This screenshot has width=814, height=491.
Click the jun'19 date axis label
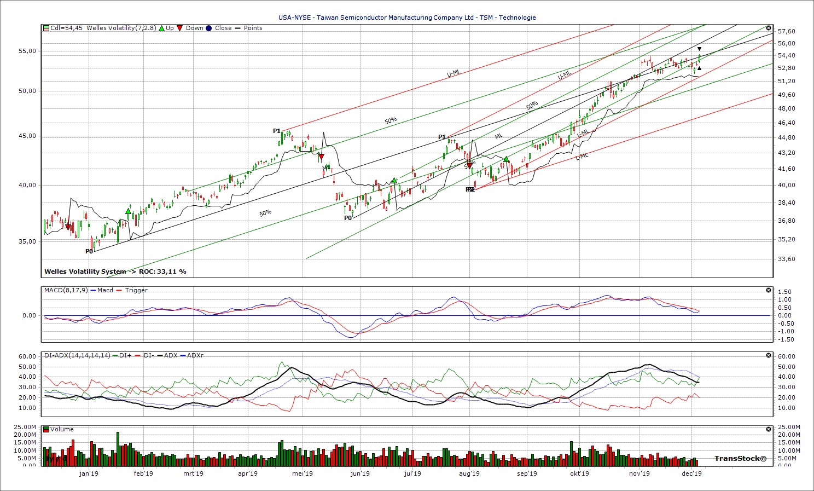click(x=360, y=473)
